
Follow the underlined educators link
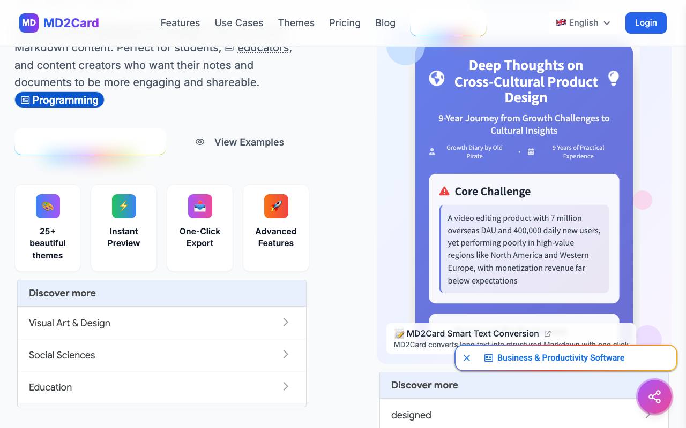click(x=263, y=48)
